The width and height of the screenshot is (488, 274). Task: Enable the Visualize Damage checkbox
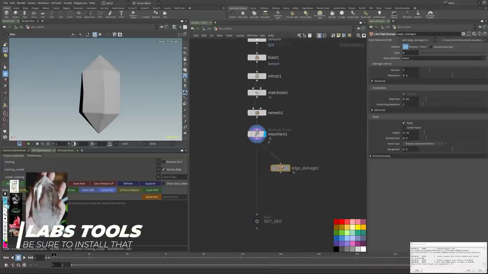(x=431, y=47)
